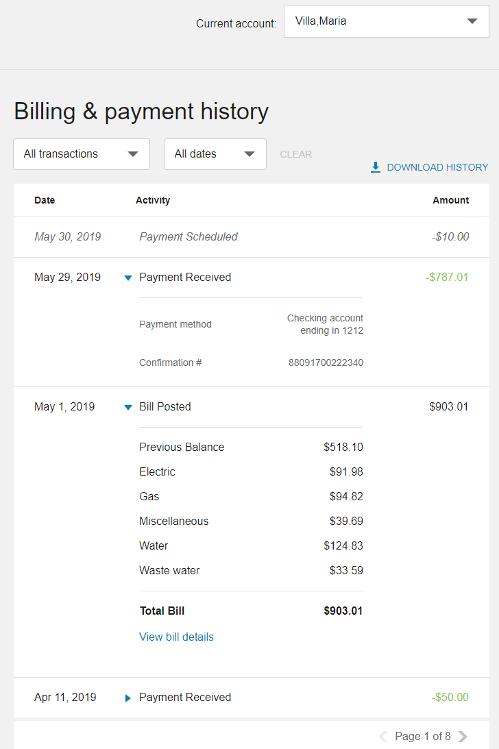Click the CLEAR filters button
This screenshot has width=499, height=749.
296,155
